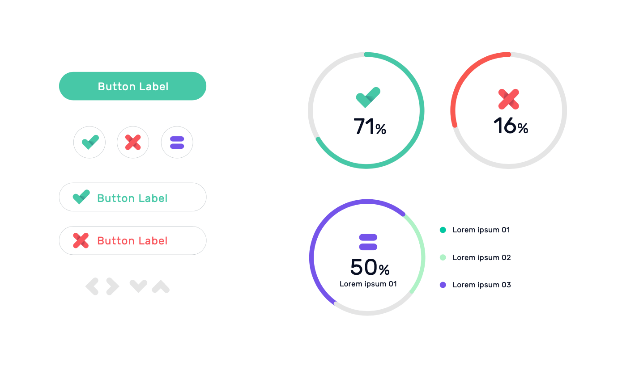
Task: Click the 16% value text
Action: click(x=511, y=126)
